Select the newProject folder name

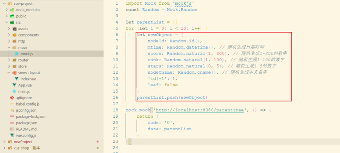(23, 142)
